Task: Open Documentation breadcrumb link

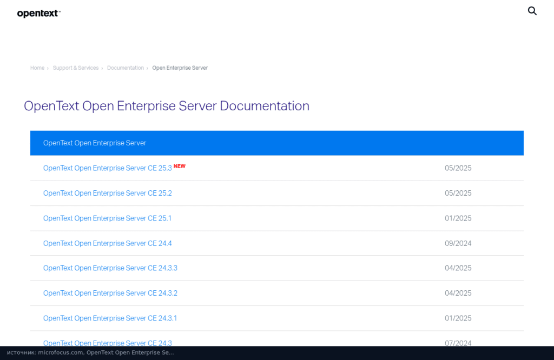Action: click(126, 68)
